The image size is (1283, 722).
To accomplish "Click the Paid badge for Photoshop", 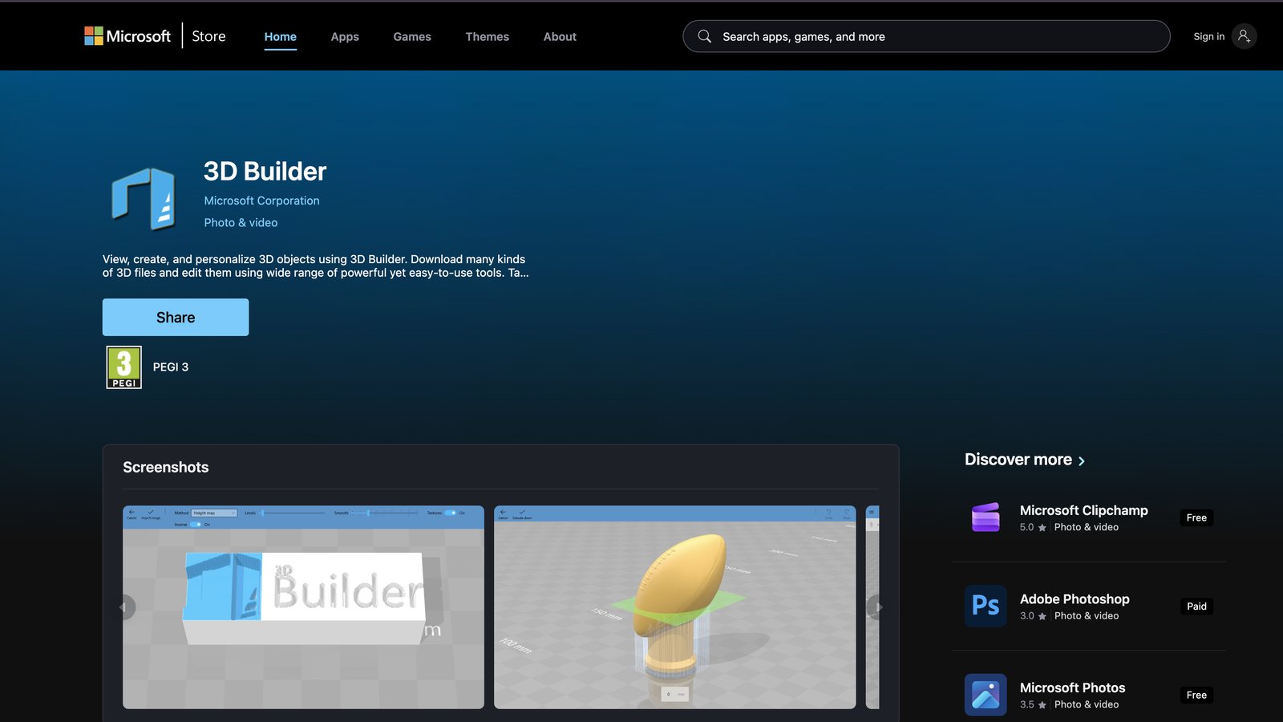I will tap(1196, 606).
